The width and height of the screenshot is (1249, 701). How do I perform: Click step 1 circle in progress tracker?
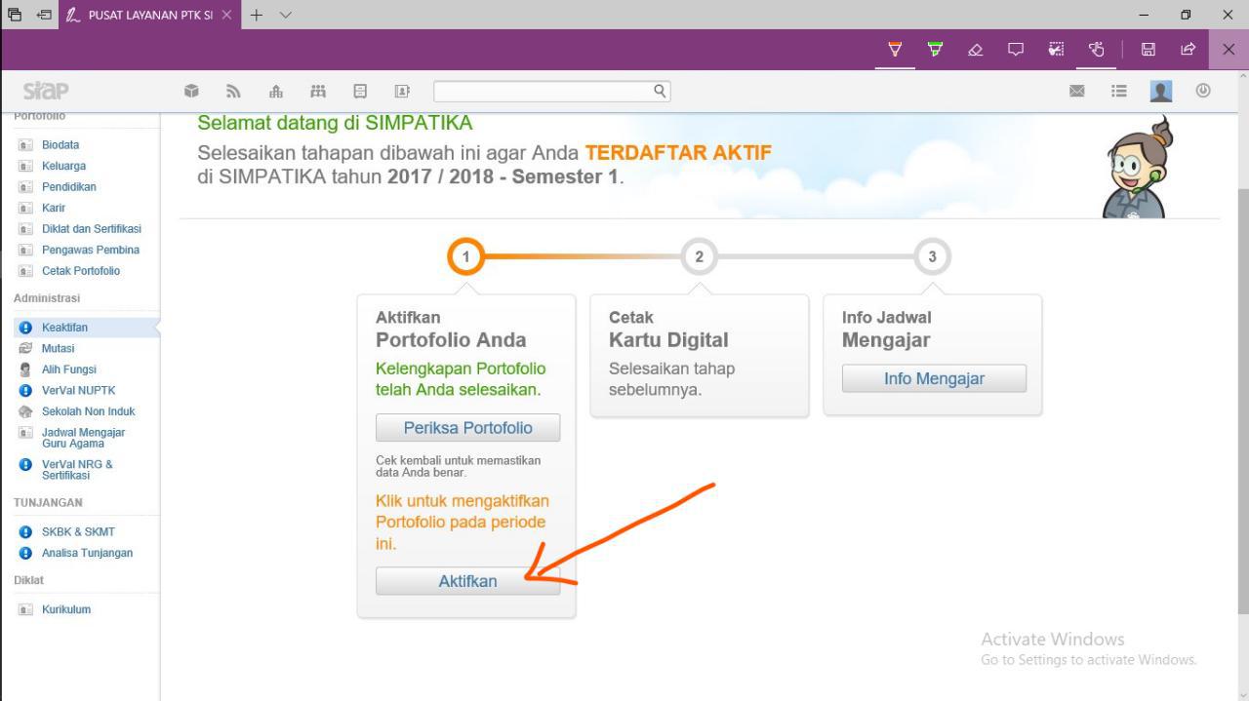tap(466, 256)
